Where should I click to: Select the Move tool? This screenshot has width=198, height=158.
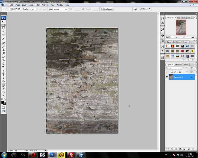[3, 22]
